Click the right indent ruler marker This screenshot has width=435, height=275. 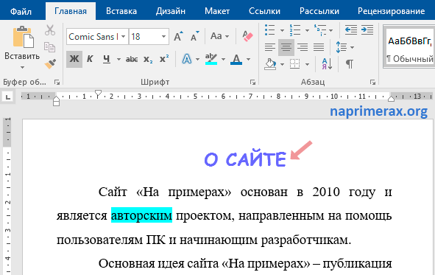click(391, 99)
